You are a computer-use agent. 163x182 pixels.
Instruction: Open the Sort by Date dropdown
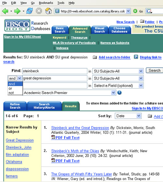pos(139,116)
